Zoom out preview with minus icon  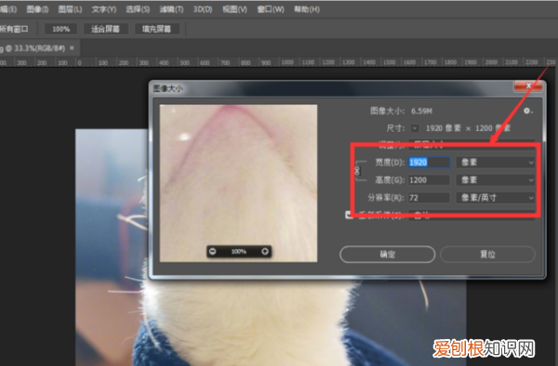[x=213, y=252]
